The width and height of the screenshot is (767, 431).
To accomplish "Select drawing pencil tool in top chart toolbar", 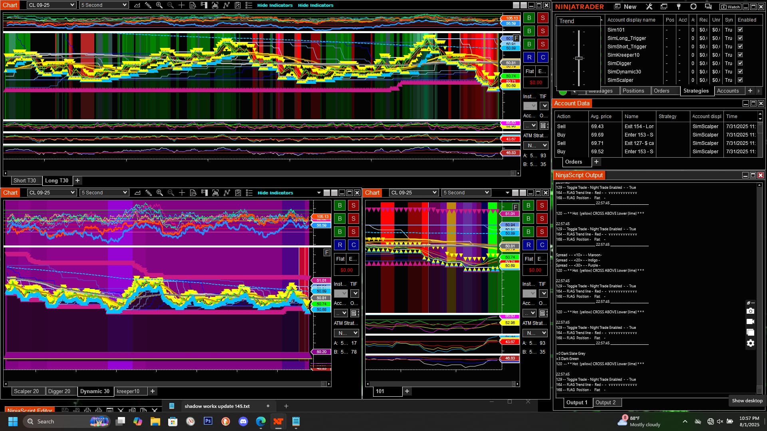I will pyautogui.click(x=148, y=5).
